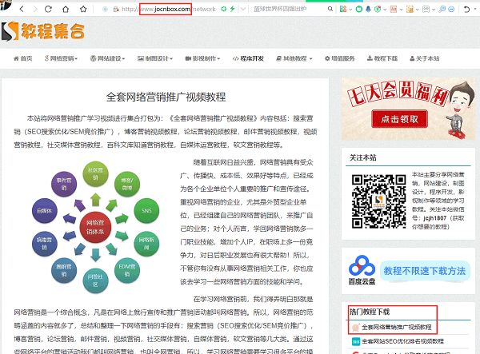Viewport: 480px width, 354px height.
Task: Expand the dropdown next to the undo arrow
Action: pyautogui.click(x=474, y=9)
